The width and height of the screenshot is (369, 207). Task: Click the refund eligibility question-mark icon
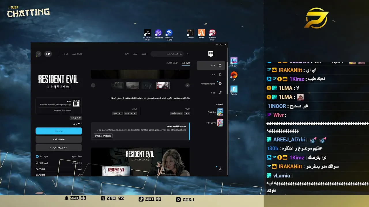(x=37, y=163)
